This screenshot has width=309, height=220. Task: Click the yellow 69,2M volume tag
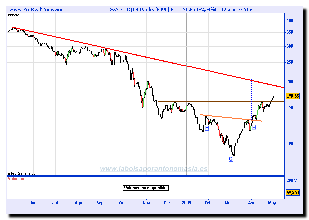coord(293,193)
